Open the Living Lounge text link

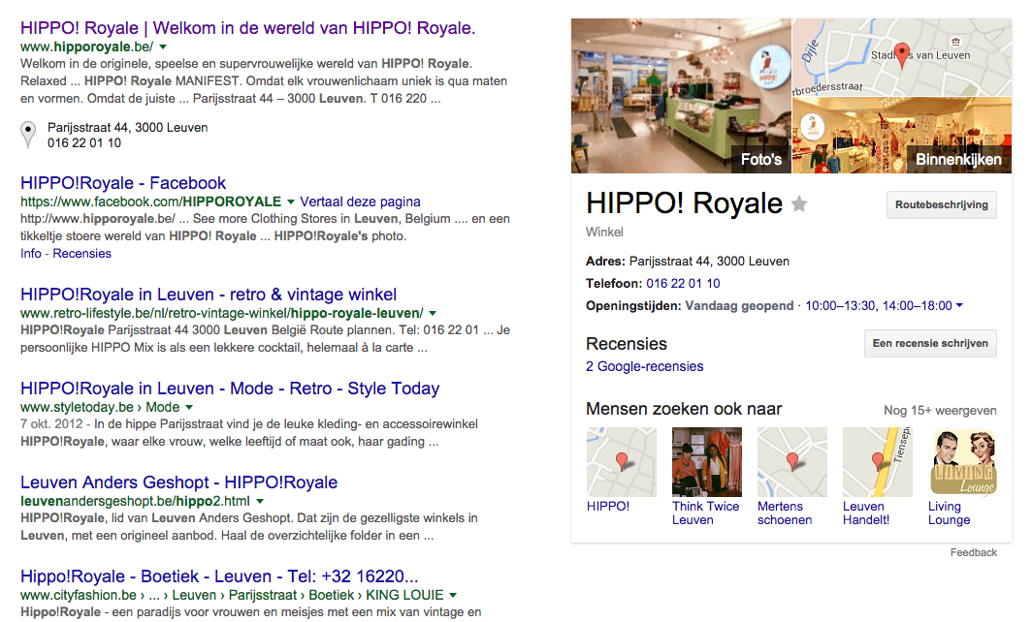949,513
